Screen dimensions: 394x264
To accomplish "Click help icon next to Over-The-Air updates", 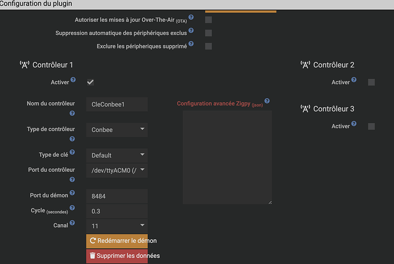I will 191,18.
